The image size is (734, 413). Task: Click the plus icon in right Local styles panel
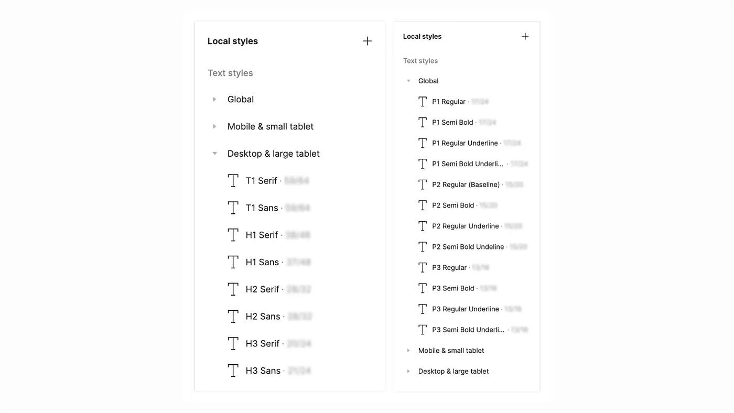(x=525, y=36)
